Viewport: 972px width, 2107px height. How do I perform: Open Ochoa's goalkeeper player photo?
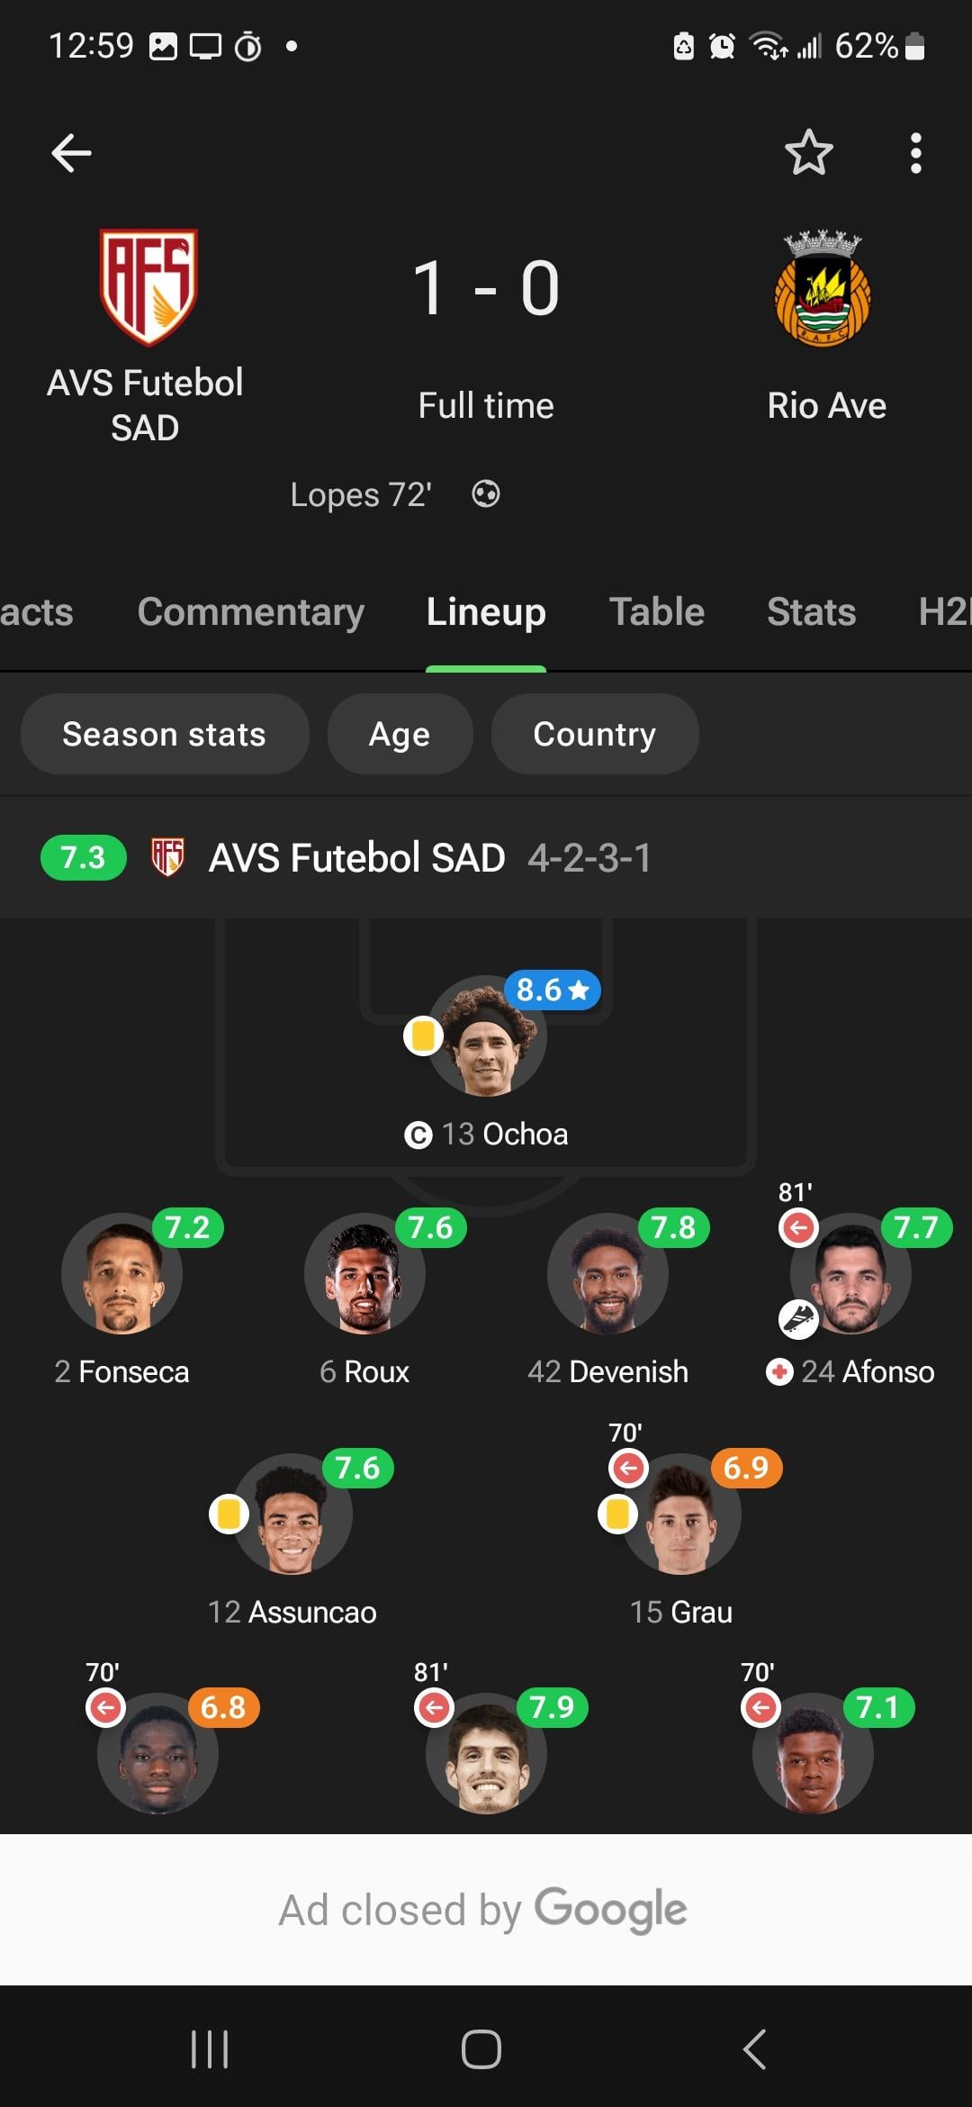coord(486,1036)
